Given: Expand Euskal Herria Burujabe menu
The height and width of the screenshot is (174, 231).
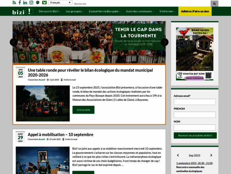Looking at the screenshot, I should point(105,11).
